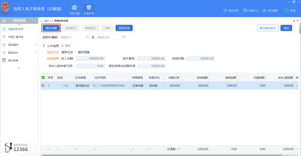Click the start date field 2024.1.1

click(x=75, y=37)
